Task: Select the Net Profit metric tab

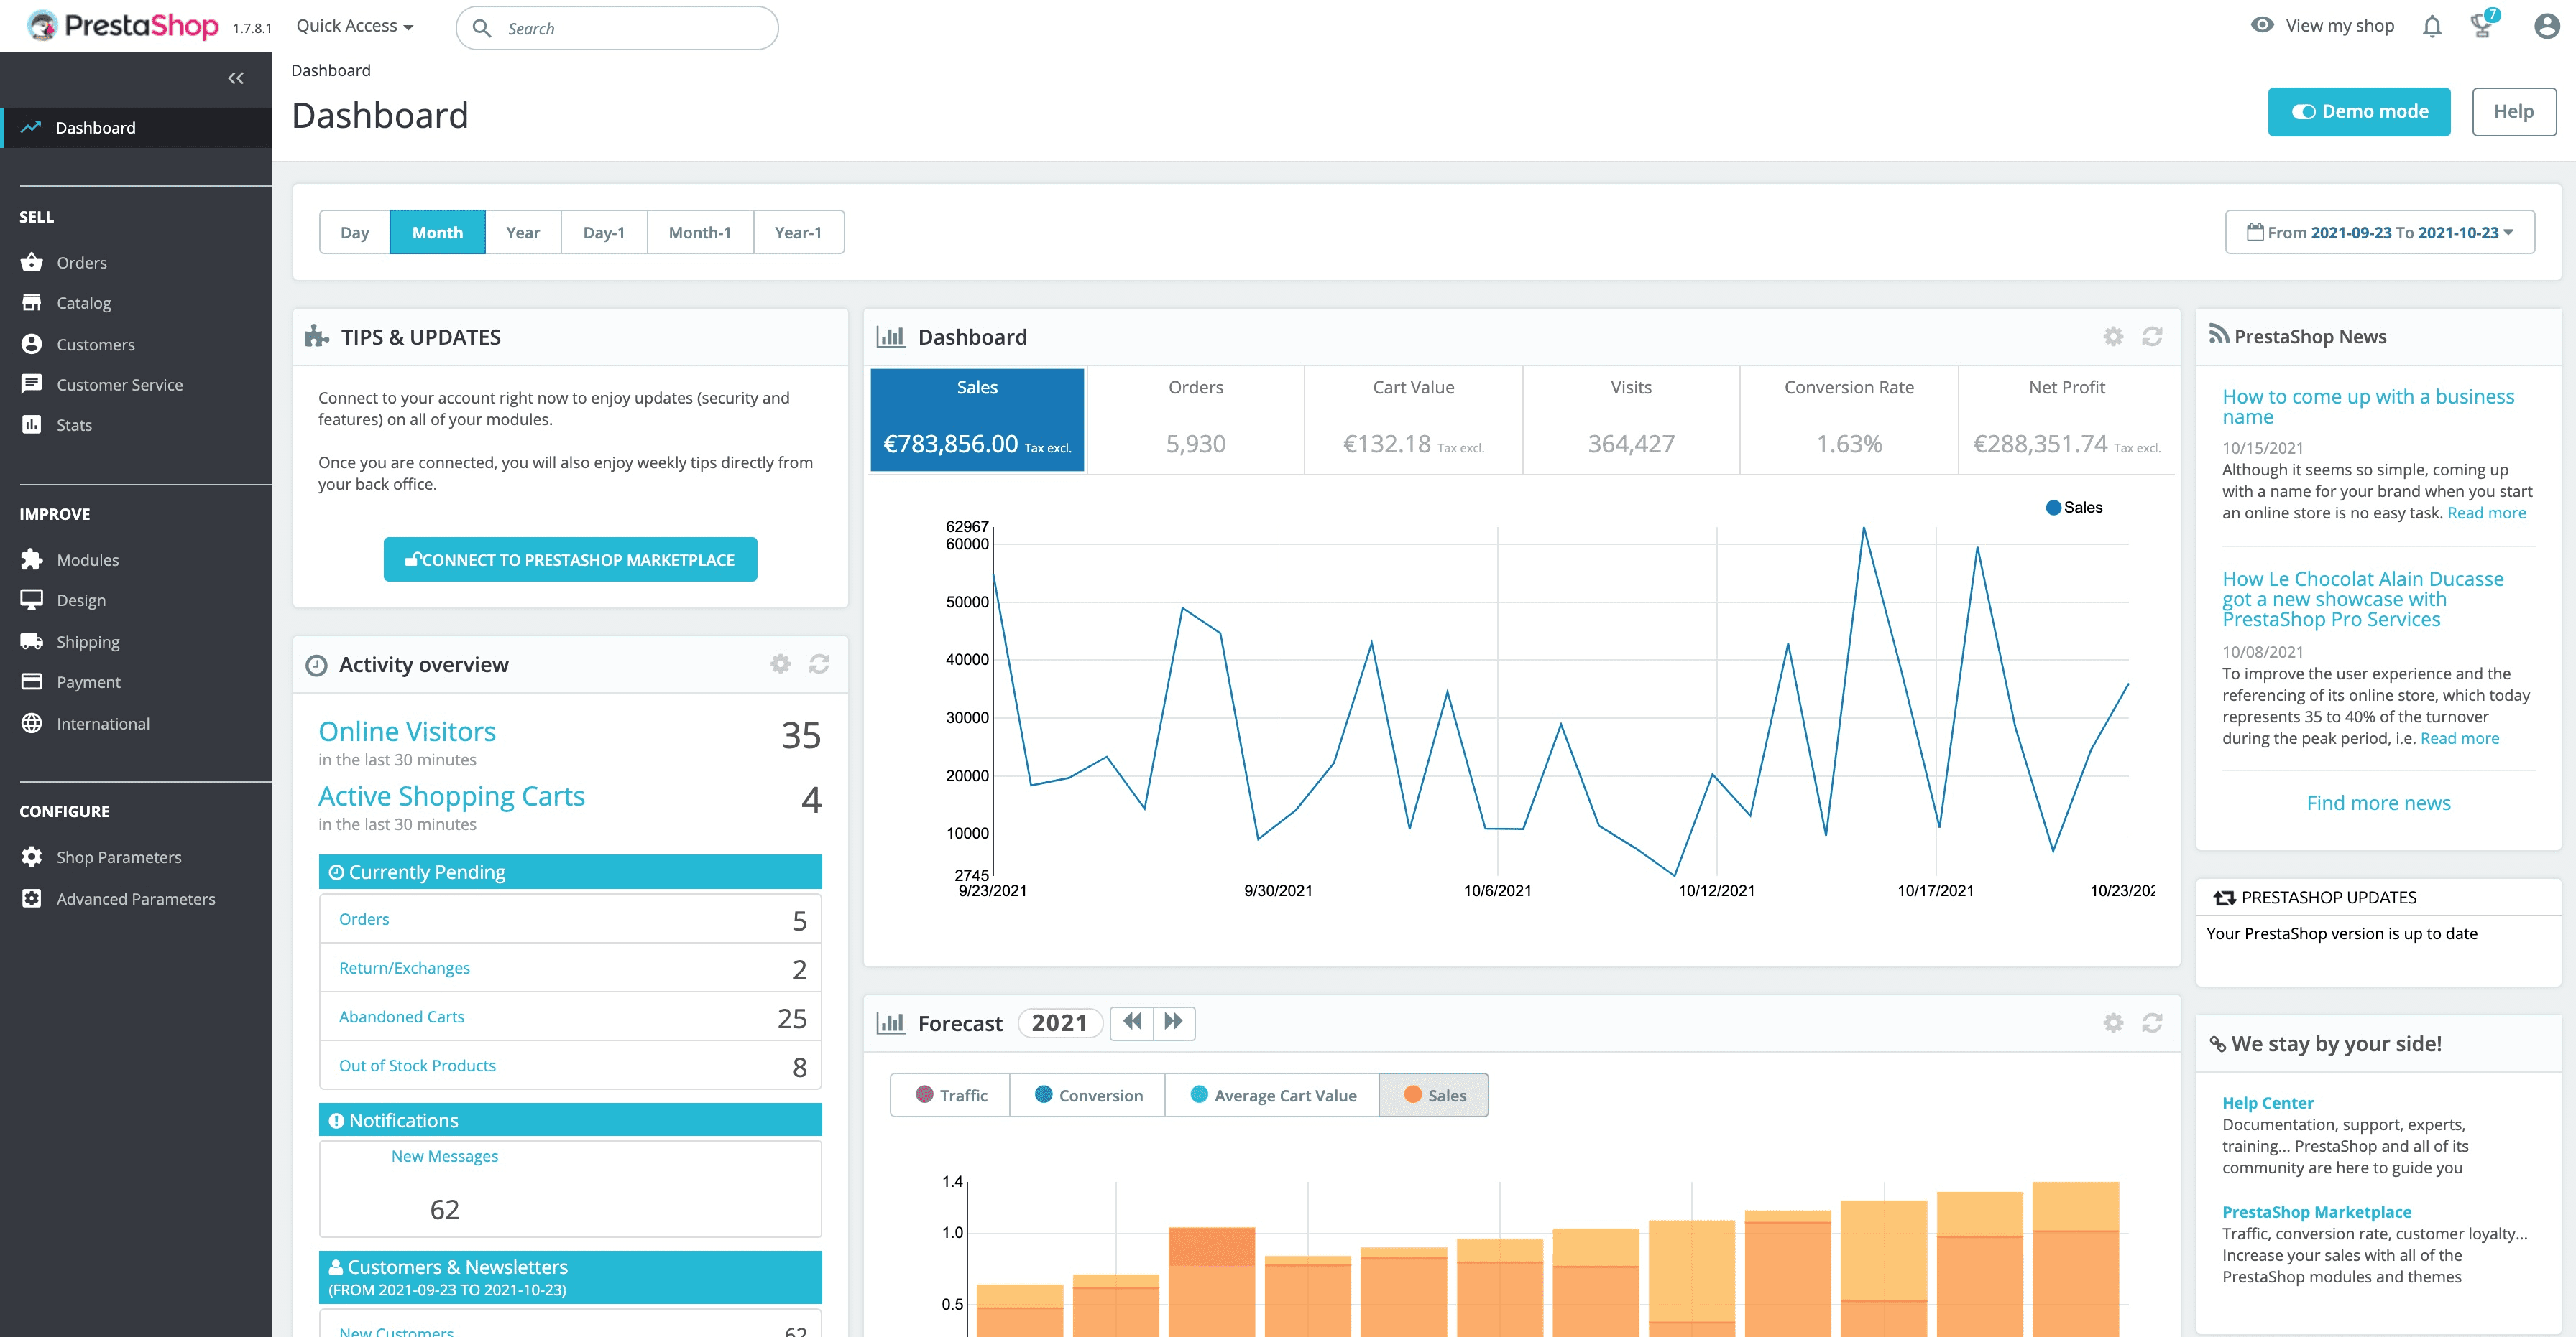Action: point(2066,418)
